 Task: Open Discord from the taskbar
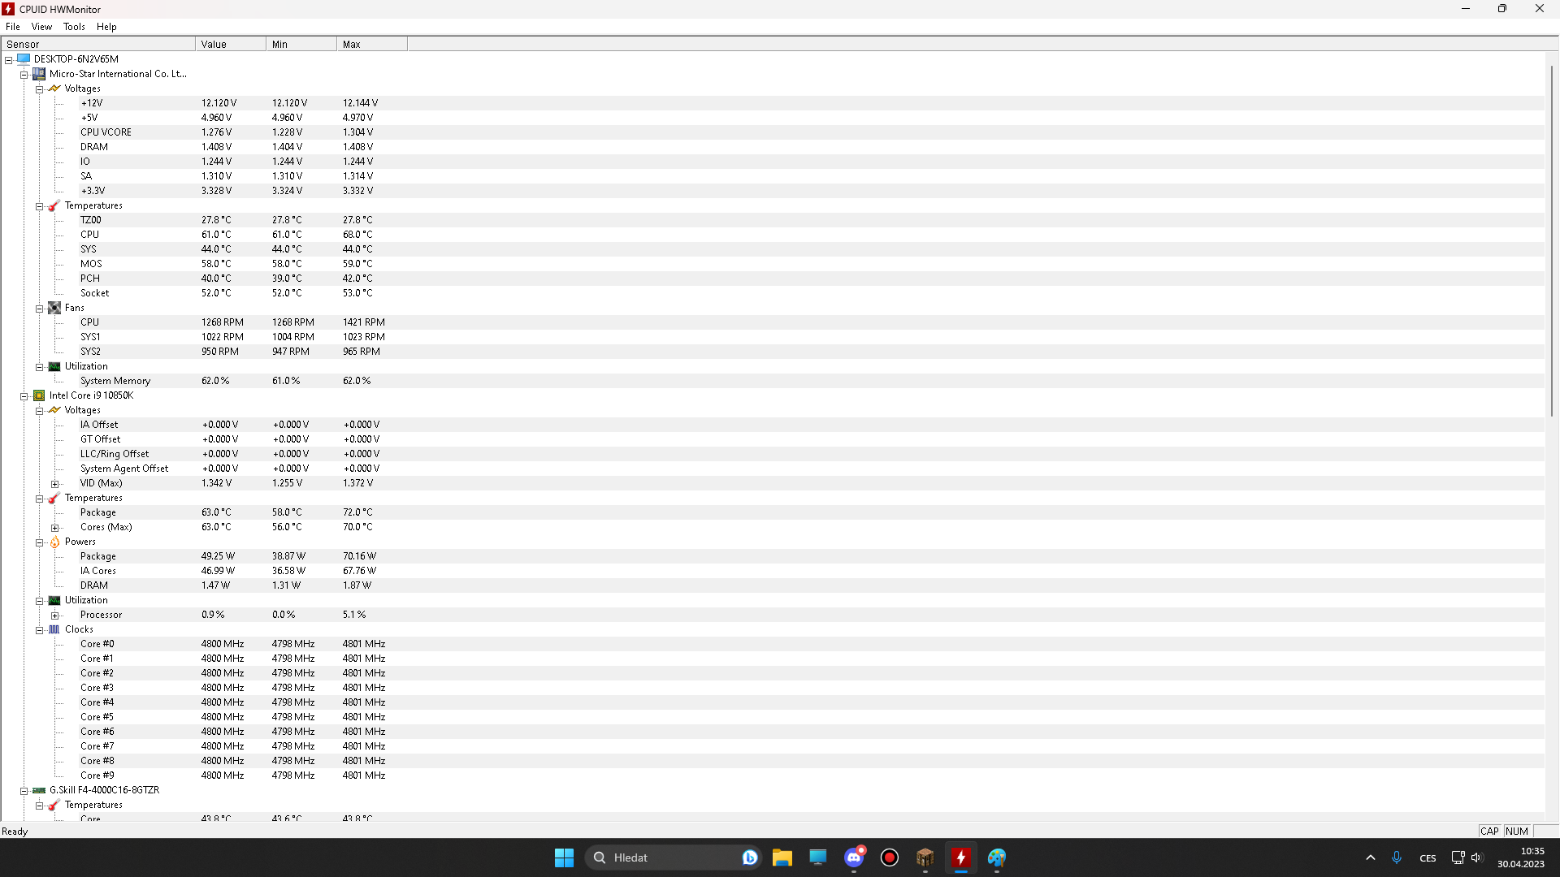[854, 858]
